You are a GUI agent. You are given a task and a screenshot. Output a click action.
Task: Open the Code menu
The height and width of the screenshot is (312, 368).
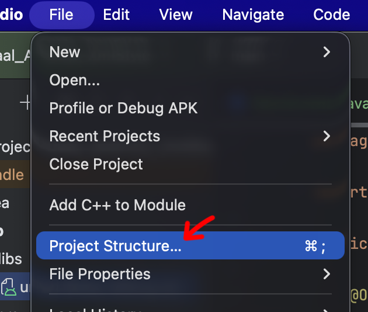coord(331,15)
